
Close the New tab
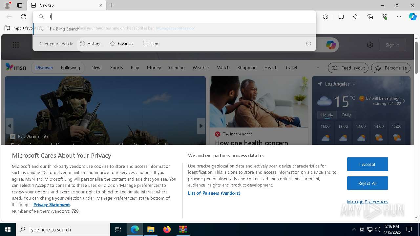tap(101, 5)
